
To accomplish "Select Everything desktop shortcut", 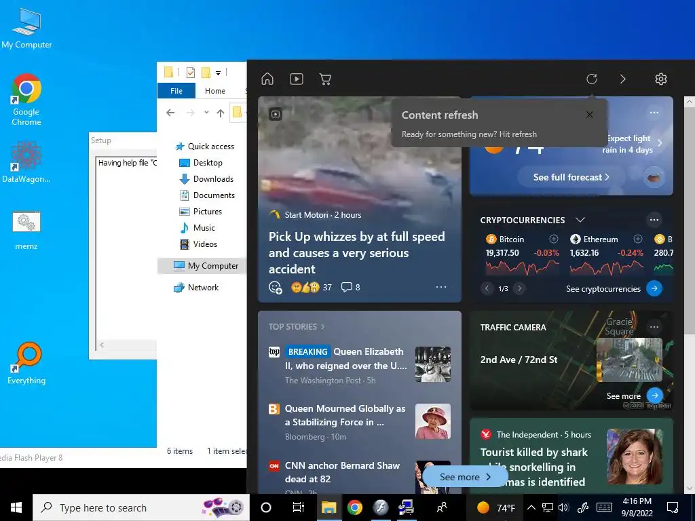I will tap(26, 364).
